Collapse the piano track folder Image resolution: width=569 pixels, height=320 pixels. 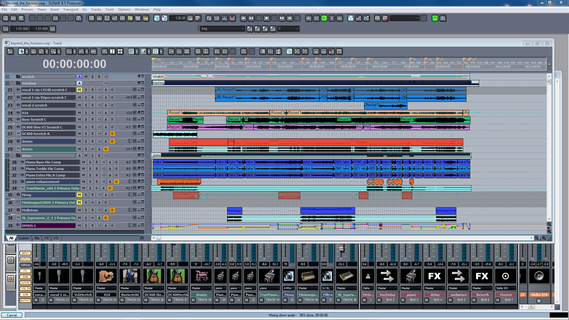pyautogui.click(x=7, y=156)
